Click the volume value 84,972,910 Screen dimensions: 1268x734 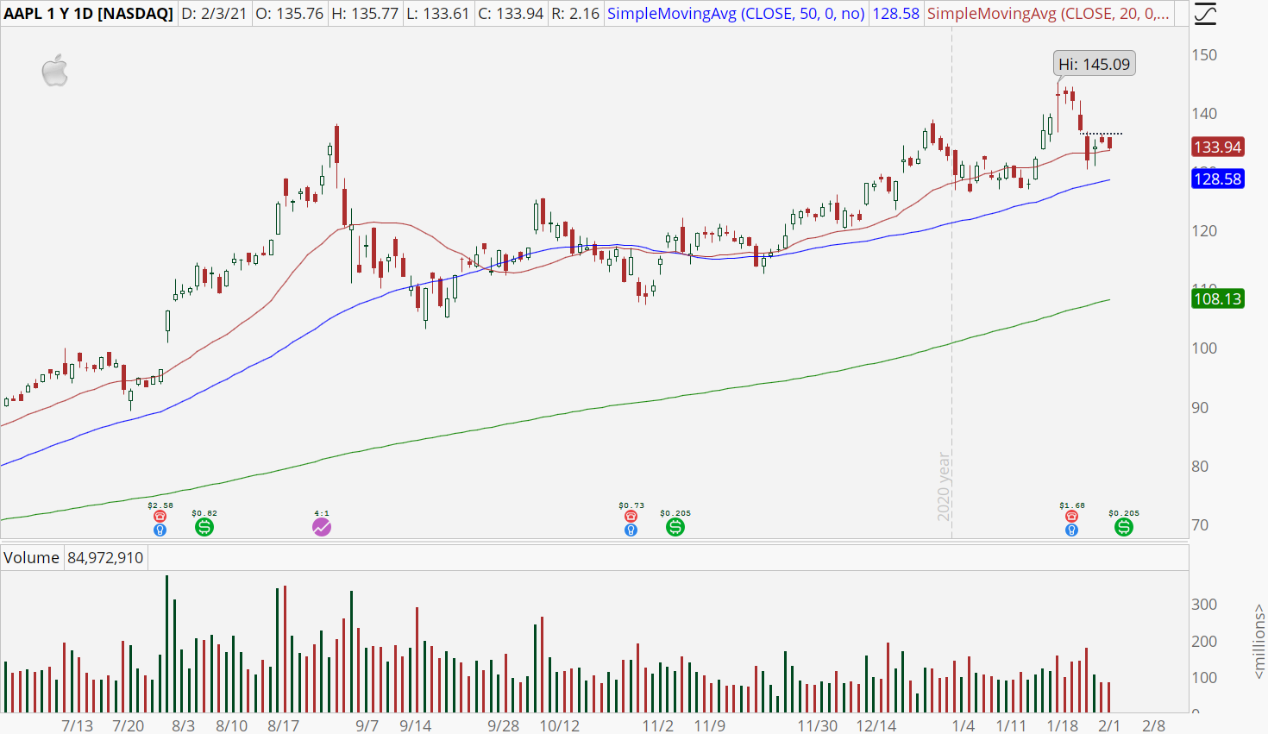105,557
